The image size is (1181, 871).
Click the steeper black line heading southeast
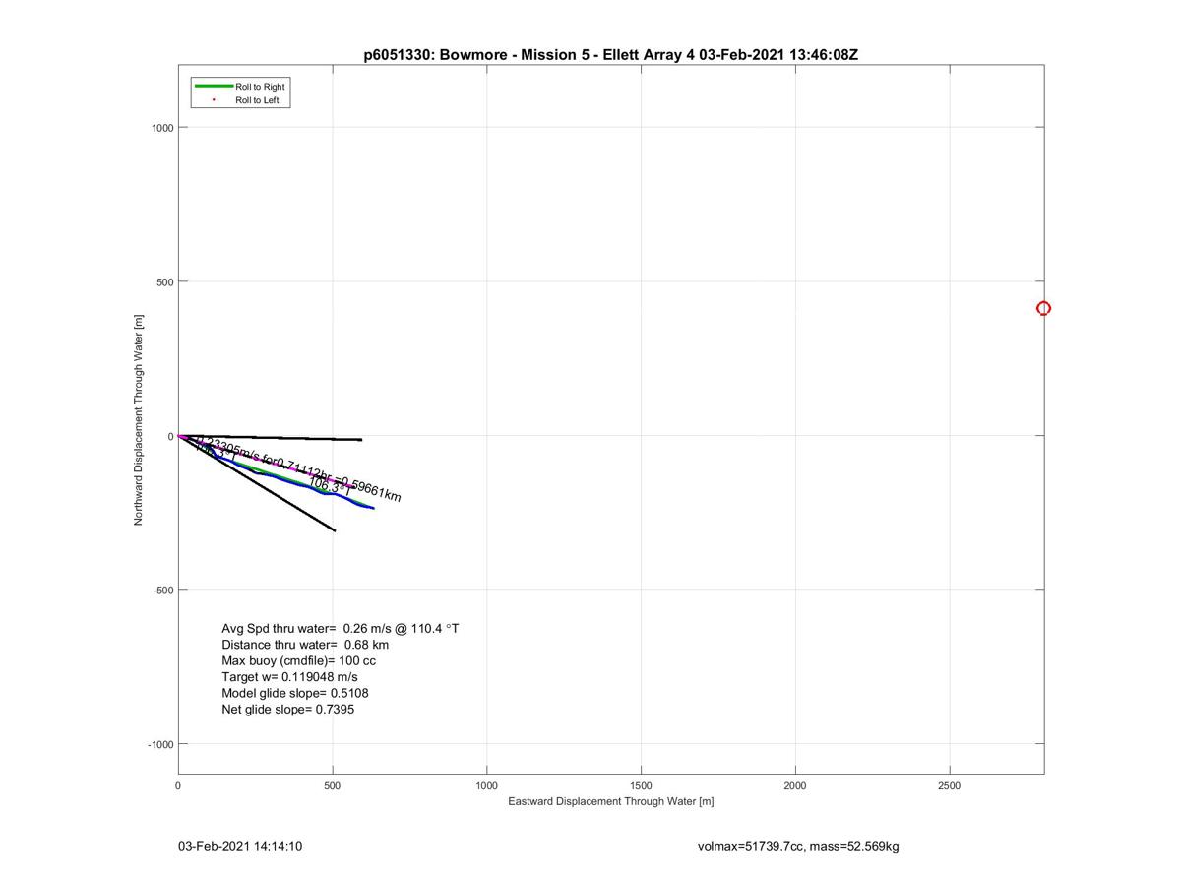point(258,484)
